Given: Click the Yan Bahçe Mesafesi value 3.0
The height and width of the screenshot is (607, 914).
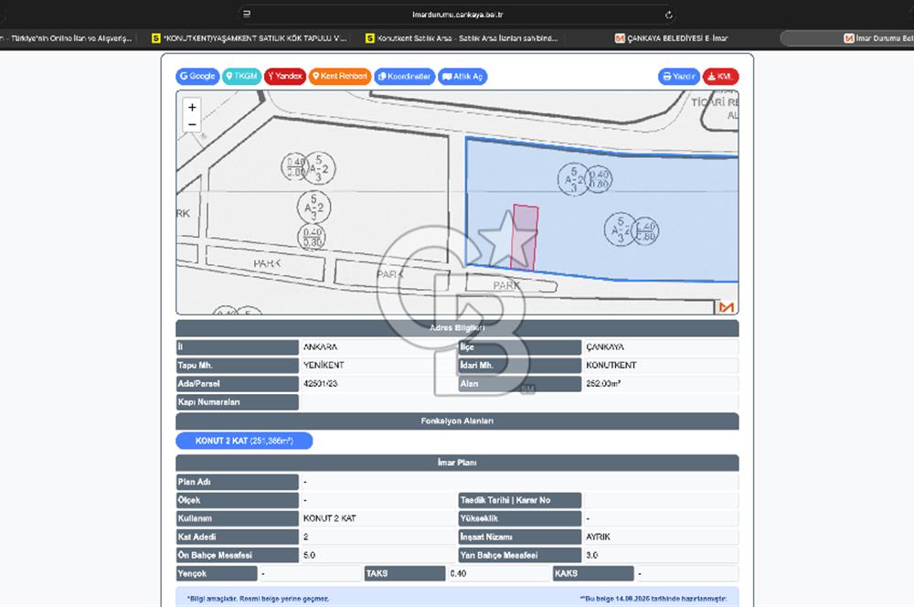Looking at the screenshot, I should [591, 556].
